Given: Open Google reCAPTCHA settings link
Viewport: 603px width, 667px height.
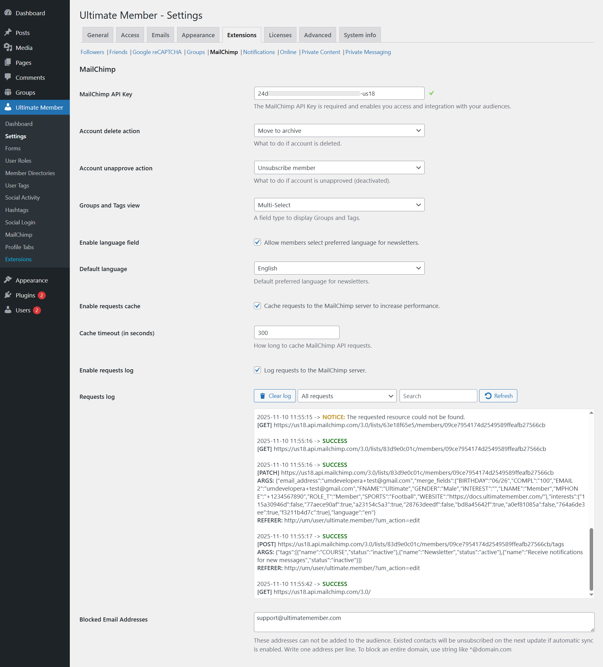Looking at the screenshot, I should [x=157, y=52].
